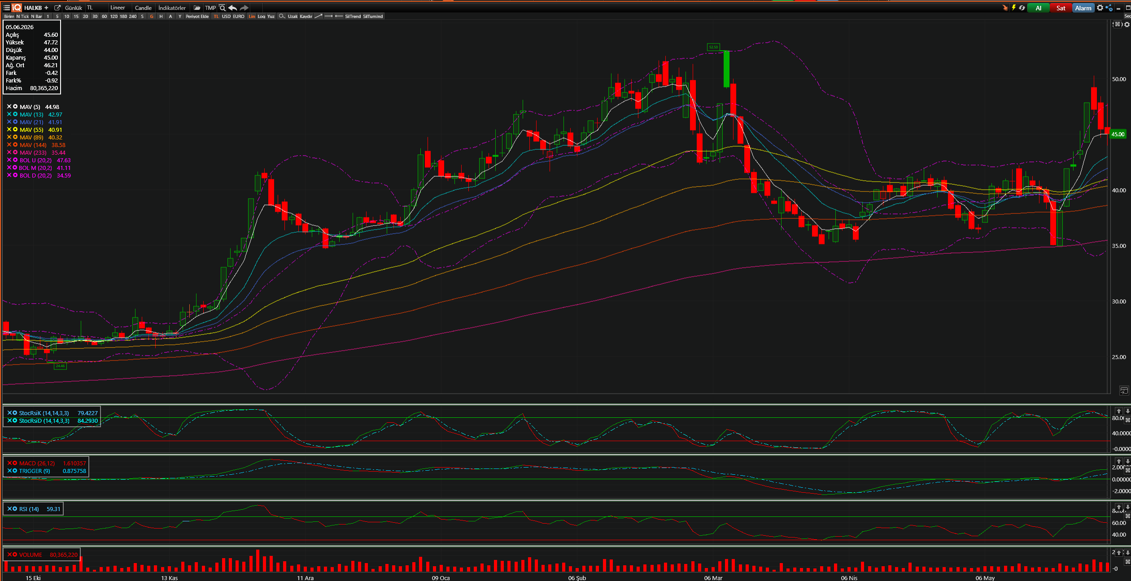Toggle visibility of RSI (14)
Viewport: 1131px width, 581px height.
coord(15,509)
